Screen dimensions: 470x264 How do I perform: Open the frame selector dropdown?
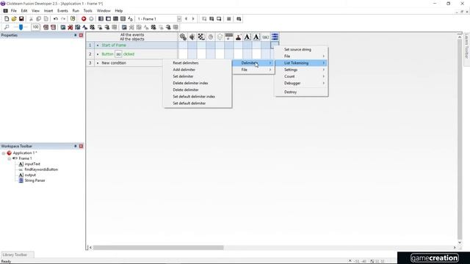(x=179, y=18)
